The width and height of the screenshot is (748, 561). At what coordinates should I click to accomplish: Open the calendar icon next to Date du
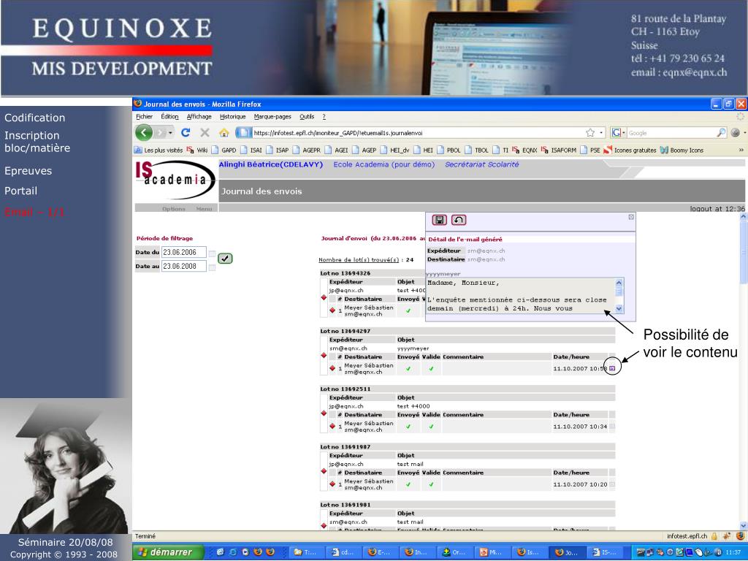tap(212, 253)
